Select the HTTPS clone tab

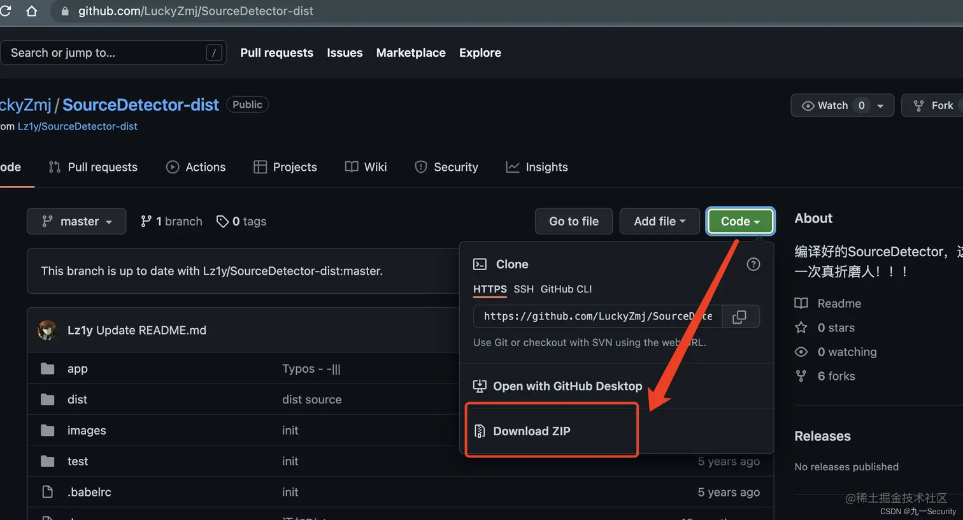pos(490,289)
